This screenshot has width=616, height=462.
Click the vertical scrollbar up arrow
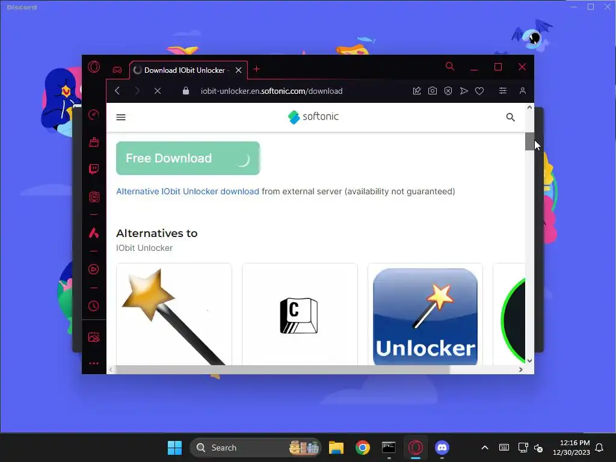point(529,107)
